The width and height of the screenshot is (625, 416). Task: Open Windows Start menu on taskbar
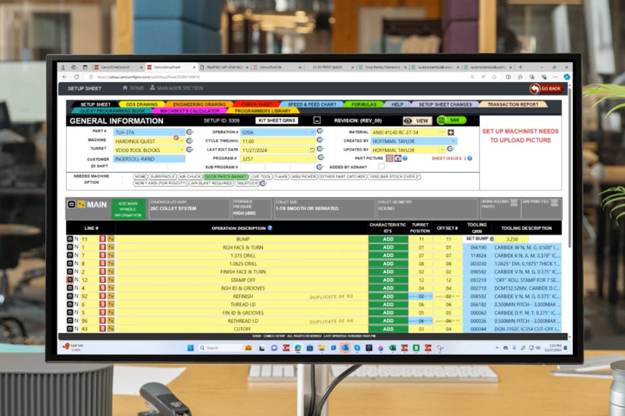[191, 348]
